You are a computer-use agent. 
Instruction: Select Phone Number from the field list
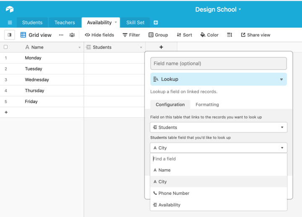[x=174, y=193]
